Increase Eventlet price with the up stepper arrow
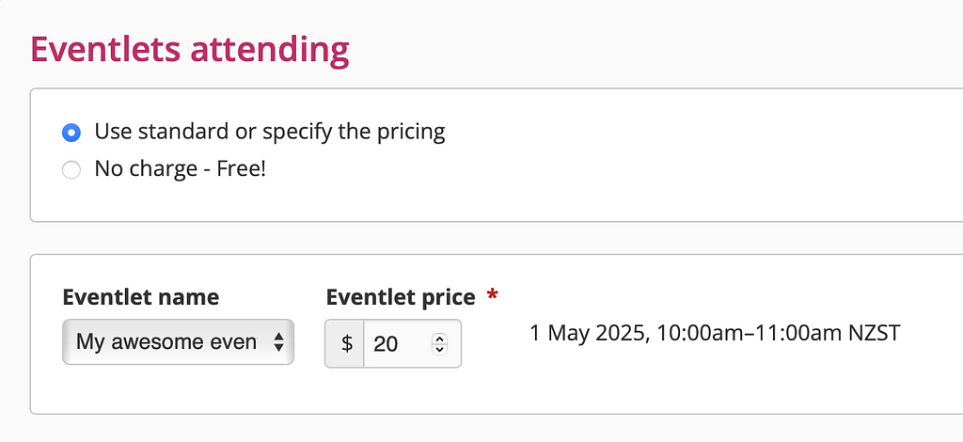Image resolution: width=963 pixels, height=442 pixels. [x=439, y=338]
